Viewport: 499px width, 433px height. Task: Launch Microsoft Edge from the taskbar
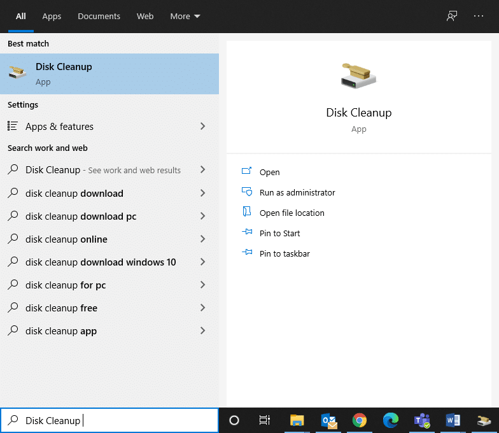pyautogui.click(x=390, y=420)
